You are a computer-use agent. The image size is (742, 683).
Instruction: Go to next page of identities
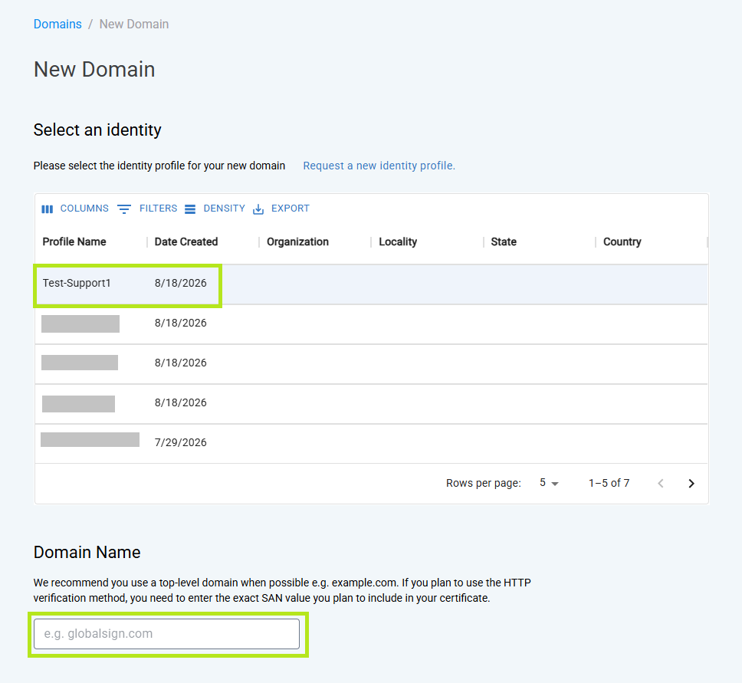point(691,483)
